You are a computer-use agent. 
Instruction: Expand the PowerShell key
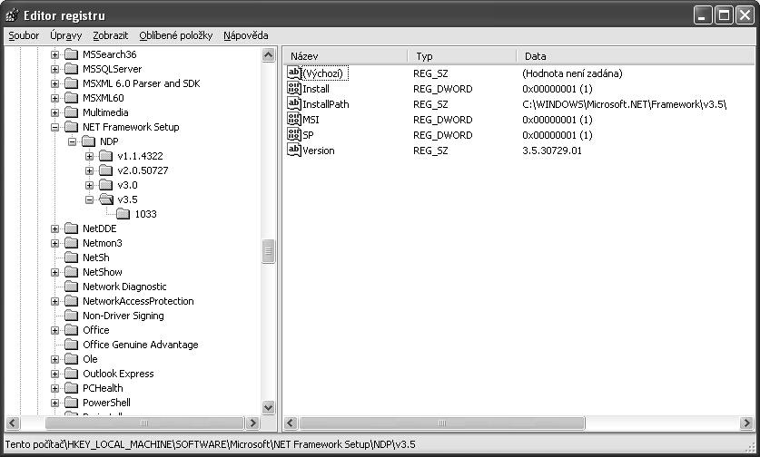point(54,403)
